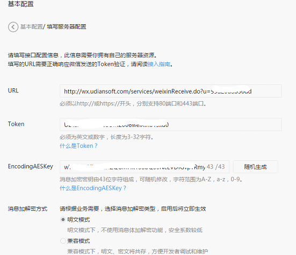Focus the URL input field
Image resolution: width=296 pixels, height=255 pixels.
point(170,91)
